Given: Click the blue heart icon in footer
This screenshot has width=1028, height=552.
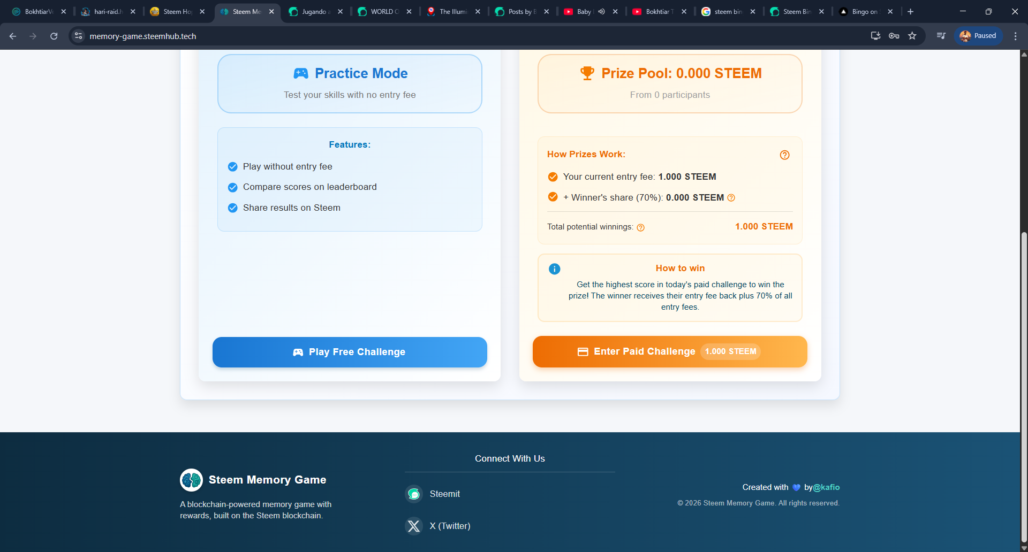Looking at the screenshot, I should point(796,487).
